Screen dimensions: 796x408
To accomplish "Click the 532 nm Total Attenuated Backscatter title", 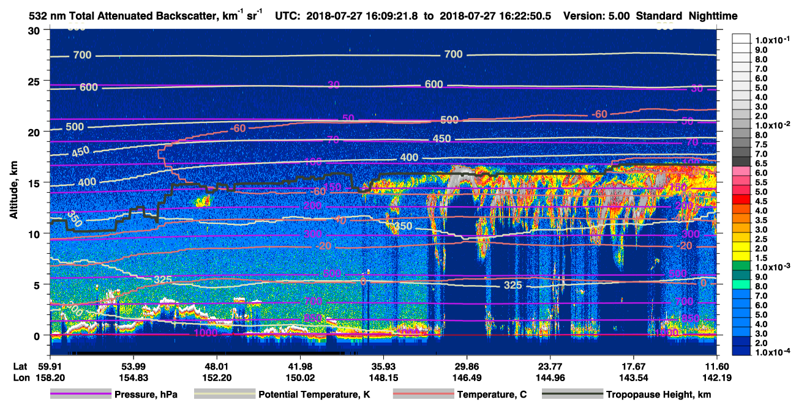I will [x=146, y=16].
